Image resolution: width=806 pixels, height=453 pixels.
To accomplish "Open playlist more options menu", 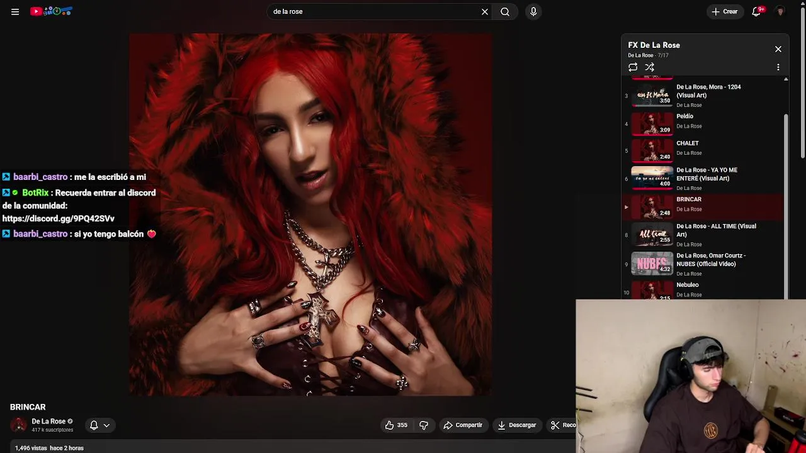I will click(x=778, y=67).
